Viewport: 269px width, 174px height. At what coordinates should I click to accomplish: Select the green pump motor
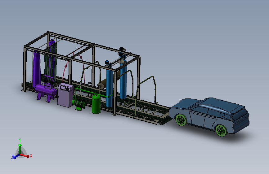[x=79, y=103]
